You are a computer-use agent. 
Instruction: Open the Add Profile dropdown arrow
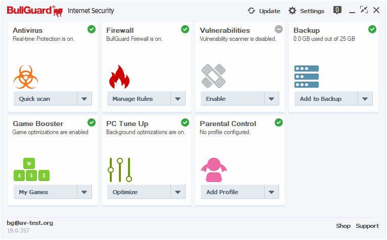pyautogui.click(x=272, y=192)
